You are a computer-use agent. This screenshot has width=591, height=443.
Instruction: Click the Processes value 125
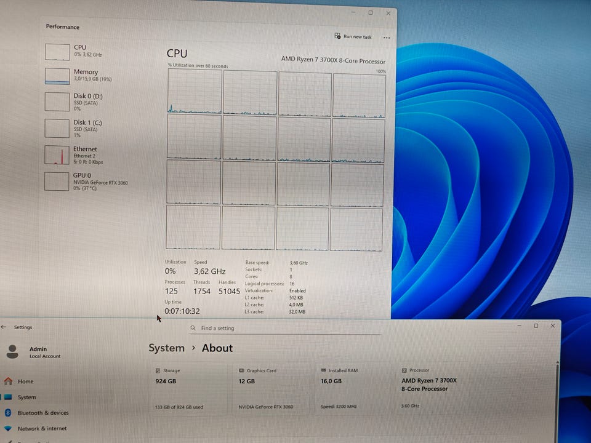171,291
